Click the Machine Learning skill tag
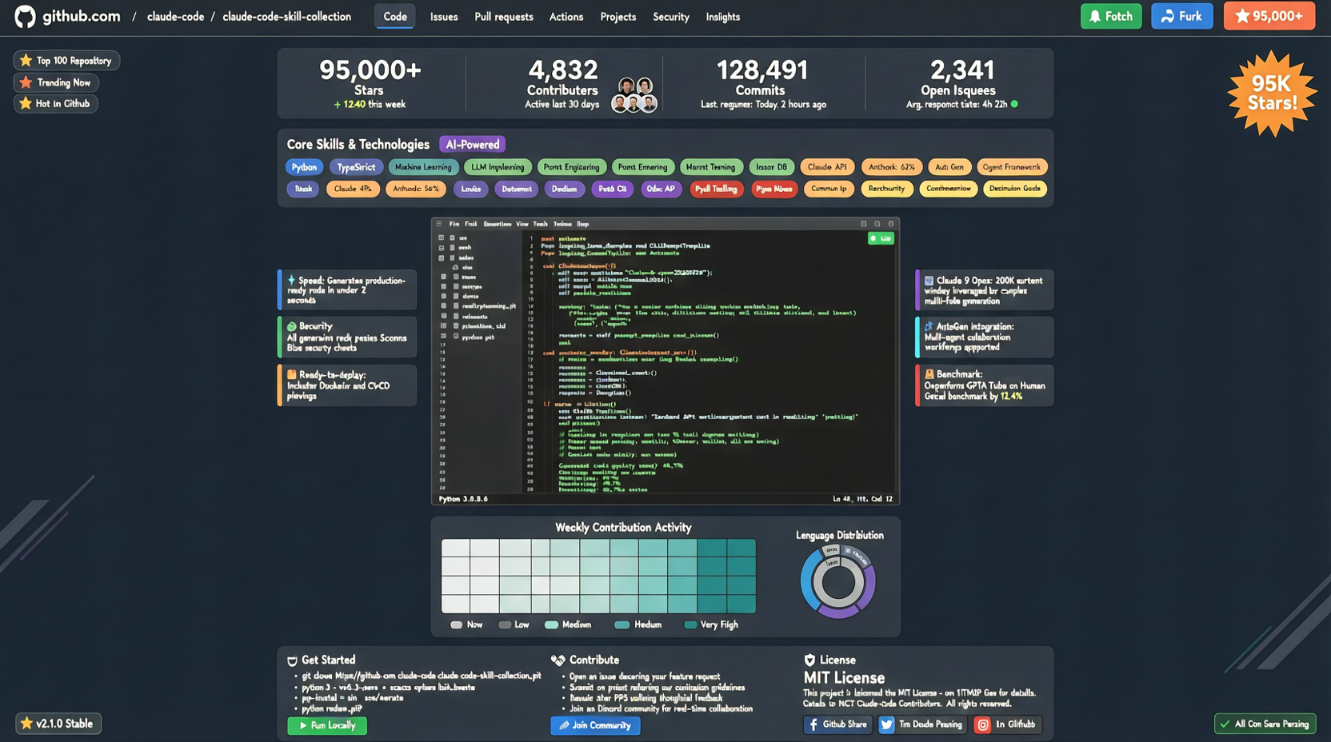The image size is (1331, 742). tap(423, 167)
